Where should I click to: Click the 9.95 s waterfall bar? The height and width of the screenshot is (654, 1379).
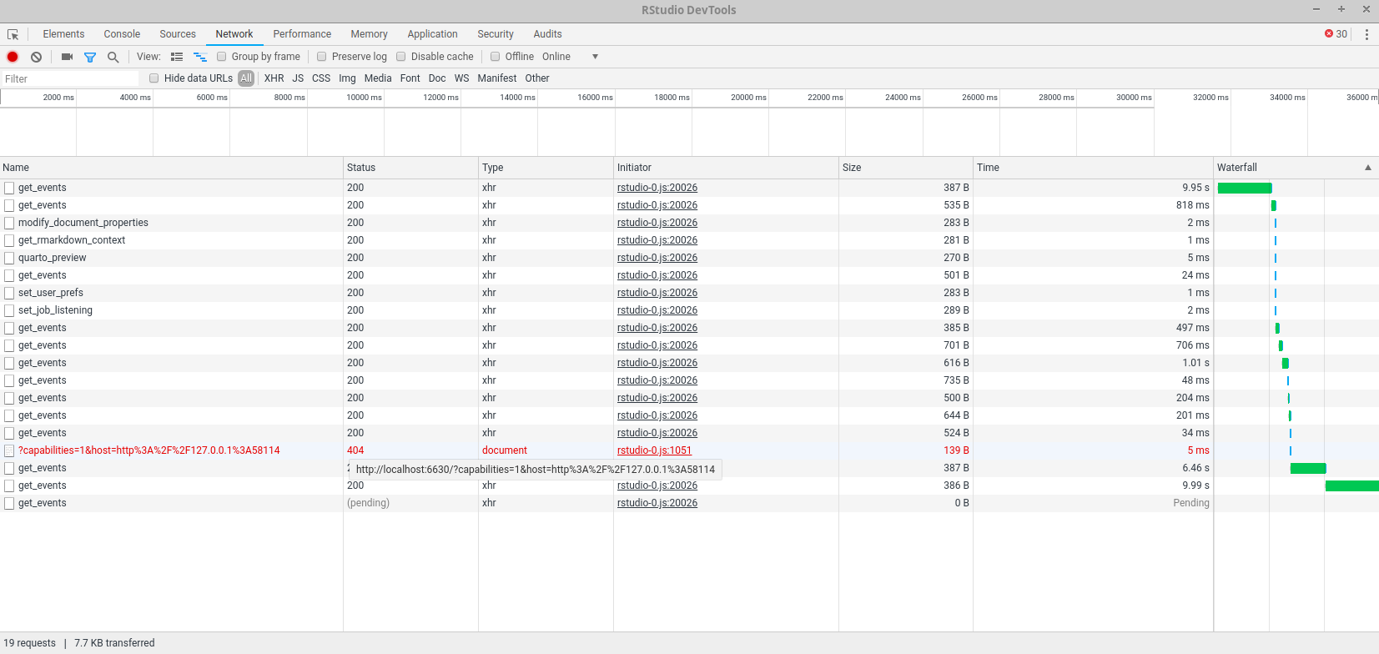point(1245,188)
